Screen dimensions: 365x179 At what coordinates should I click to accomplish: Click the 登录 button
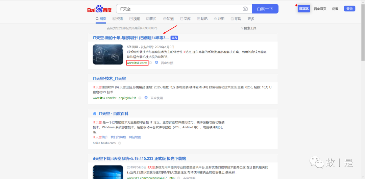tap(349, 9)
